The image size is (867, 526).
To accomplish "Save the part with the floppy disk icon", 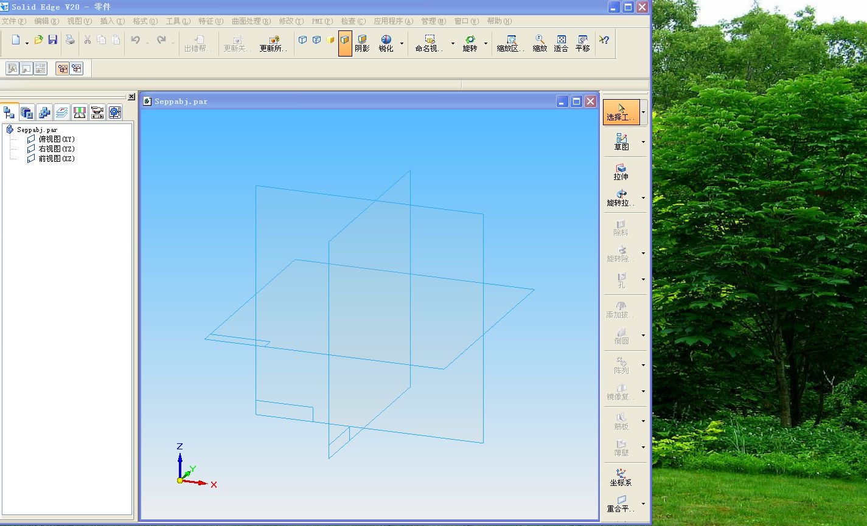I will pyautogui.click(x=53, y=40).
